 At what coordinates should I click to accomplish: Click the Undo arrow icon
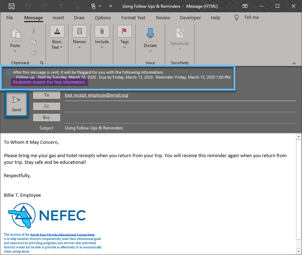(x=28, y=6)
